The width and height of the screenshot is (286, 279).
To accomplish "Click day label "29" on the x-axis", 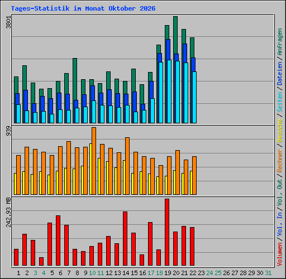I will tap(251, 273).
